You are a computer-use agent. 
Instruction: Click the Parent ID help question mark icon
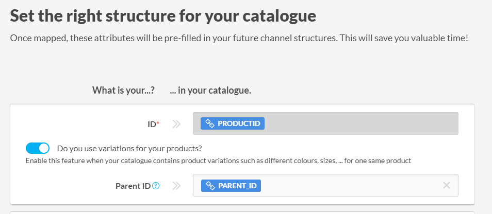(156, 186)
